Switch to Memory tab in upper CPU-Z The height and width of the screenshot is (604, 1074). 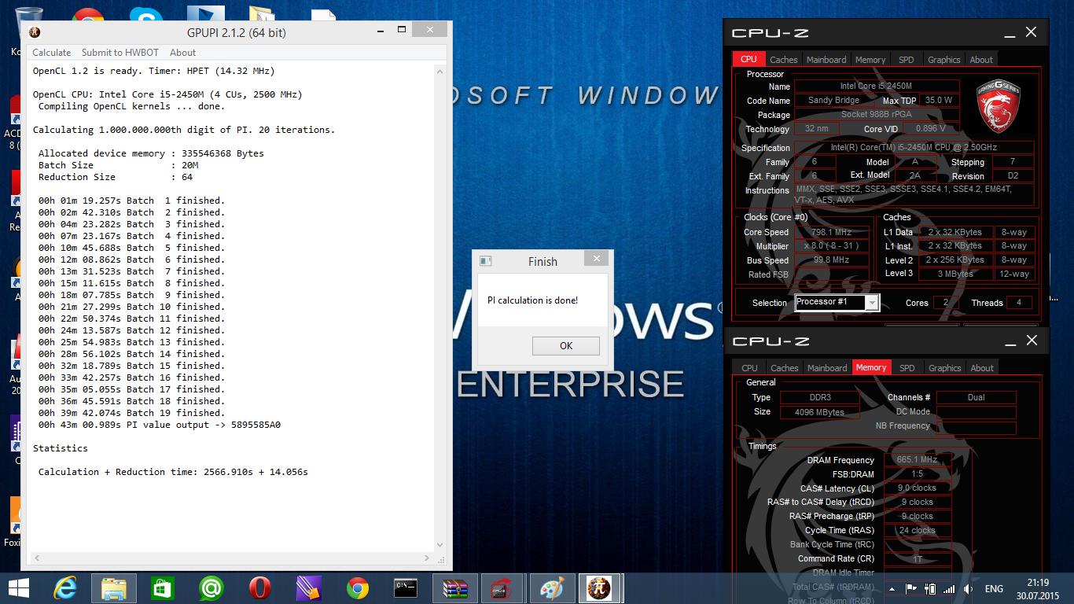click(x=870, y=60)
